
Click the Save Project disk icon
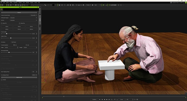[x=13, y=5]
